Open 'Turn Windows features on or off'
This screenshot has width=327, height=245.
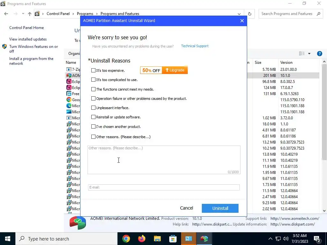point(33,49)
